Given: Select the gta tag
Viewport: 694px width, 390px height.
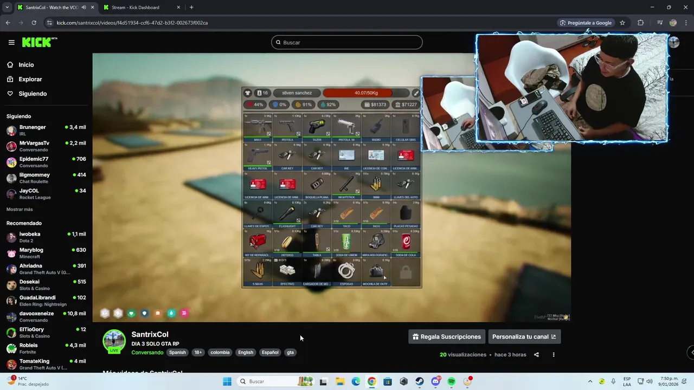Looking at the screenshot, I should coord(291,353).
